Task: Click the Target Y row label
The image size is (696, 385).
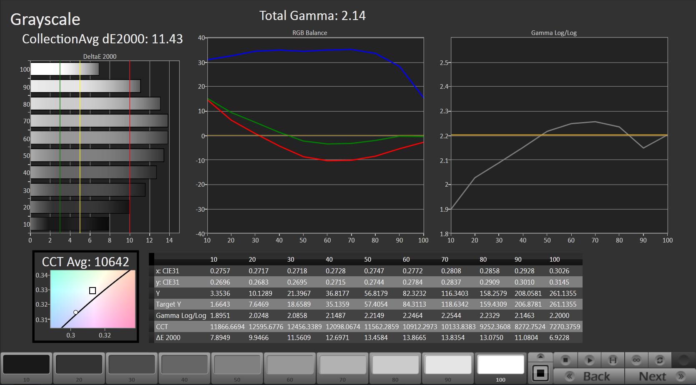Action: tap(168, 304)
